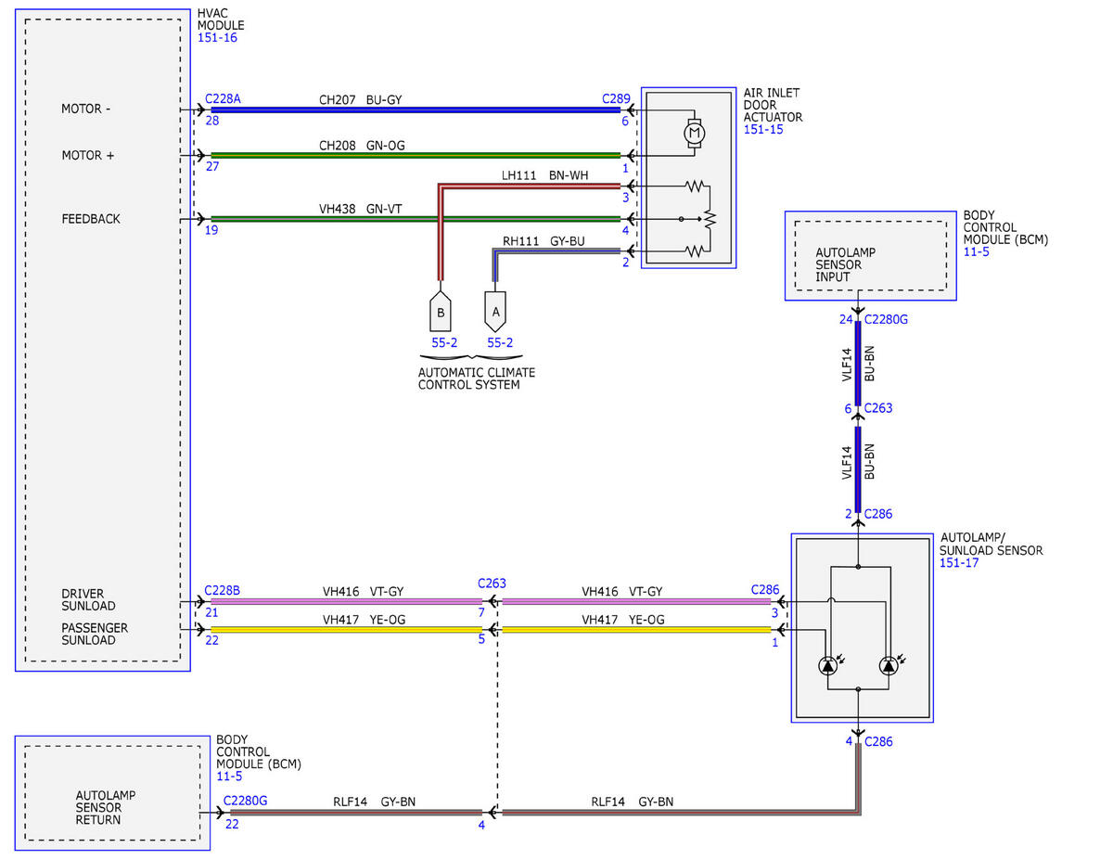Open the Autolamp/Sunload Sensor 151-17 link

(x=960, y=563)
